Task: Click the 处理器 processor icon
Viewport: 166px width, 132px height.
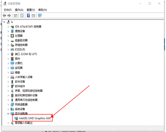Action: (x=12, y=36)
